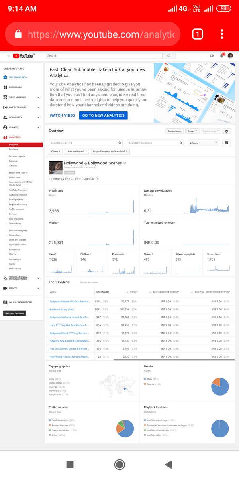
Task: Open the Realtime report
Action: 13,149
